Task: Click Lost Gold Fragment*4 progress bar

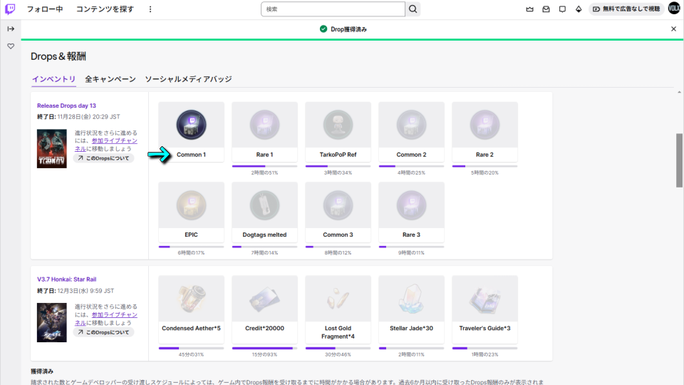Action: tap(338, 349)
